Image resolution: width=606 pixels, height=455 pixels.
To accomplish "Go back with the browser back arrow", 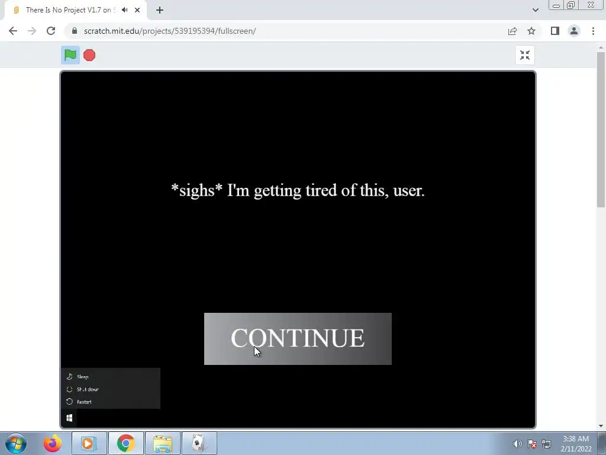I will pos(13,31).
